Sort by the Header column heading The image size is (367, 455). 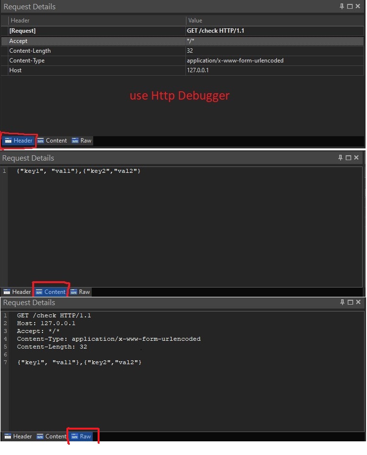[97, 21]
